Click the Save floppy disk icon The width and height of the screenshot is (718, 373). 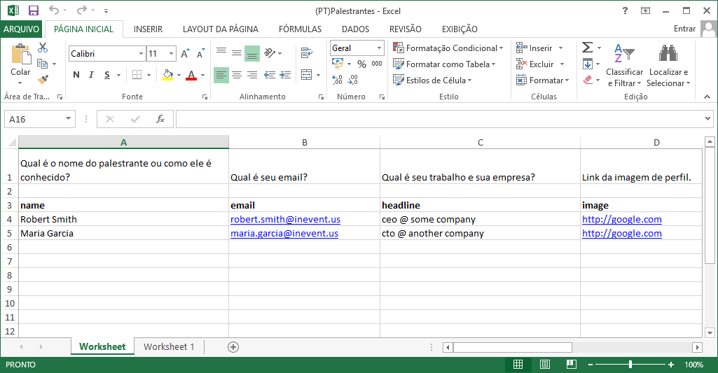(34, 10)
